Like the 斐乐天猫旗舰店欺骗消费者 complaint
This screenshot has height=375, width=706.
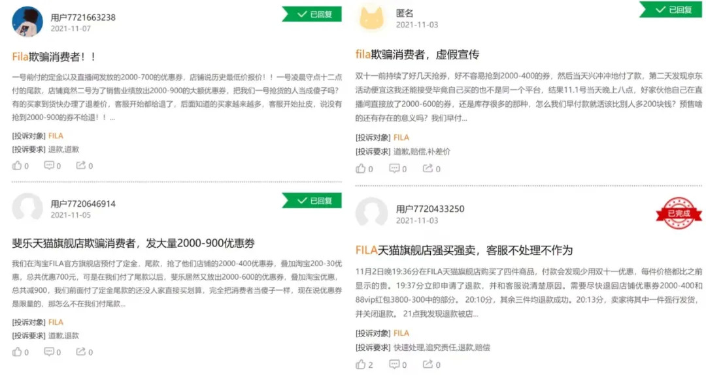[18, 352]
